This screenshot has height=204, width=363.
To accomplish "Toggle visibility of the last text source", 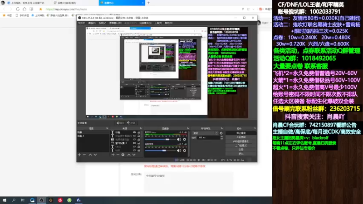I will click(134, 151).
